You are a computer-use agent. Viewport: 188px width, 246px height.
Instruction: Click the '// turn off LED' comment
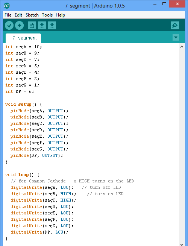point(101,187)
